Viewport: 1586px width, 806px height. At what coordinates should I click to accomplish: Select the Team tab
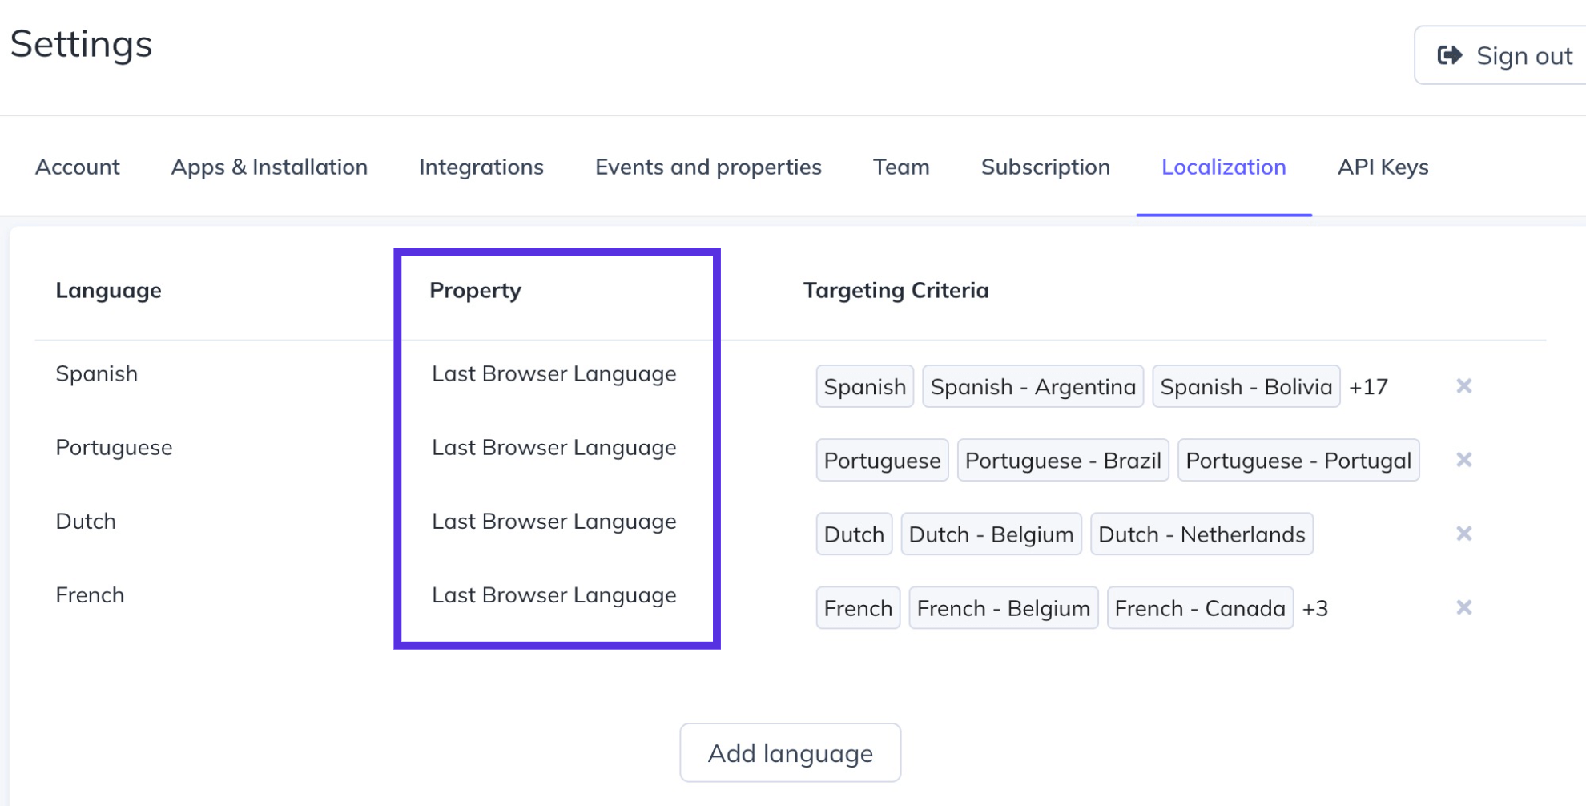click(901, 167)
